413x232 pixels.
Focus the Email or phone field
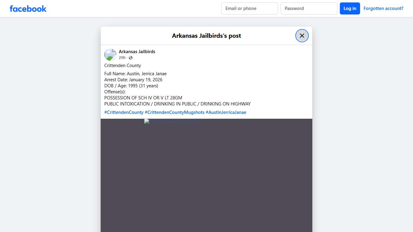pyautogui.click(x=249, y=8)
